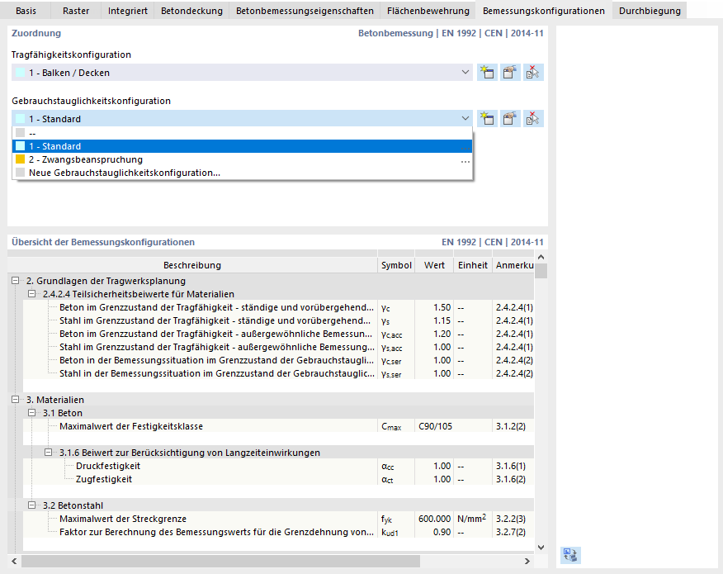Viewport: 723px width, 574px height.
Task: Collapse the 2. Grundlagen der Tragwerksplanung node
Action: pos(15,281)
